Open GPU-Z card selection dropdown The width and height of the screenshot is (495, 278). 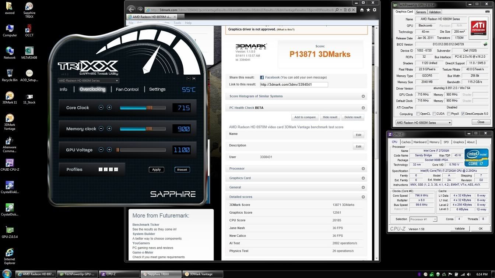click(424, 122)
